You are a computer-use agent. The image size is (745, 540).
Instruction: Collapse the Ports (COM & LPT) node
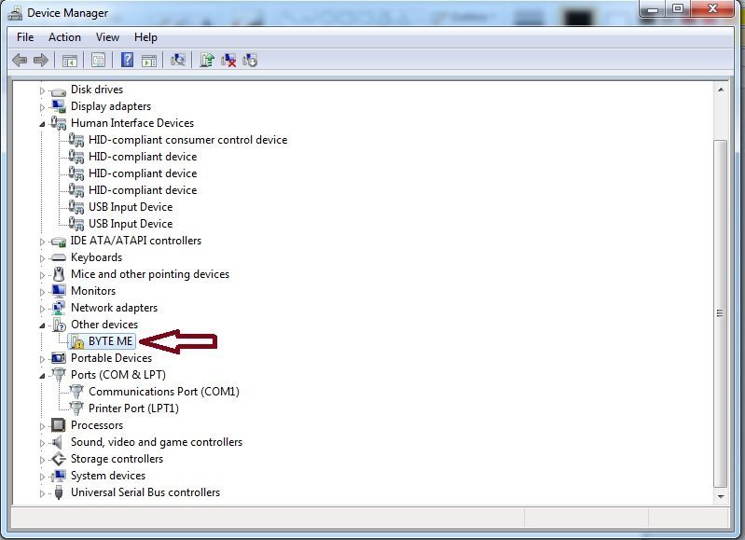(42, 376)
